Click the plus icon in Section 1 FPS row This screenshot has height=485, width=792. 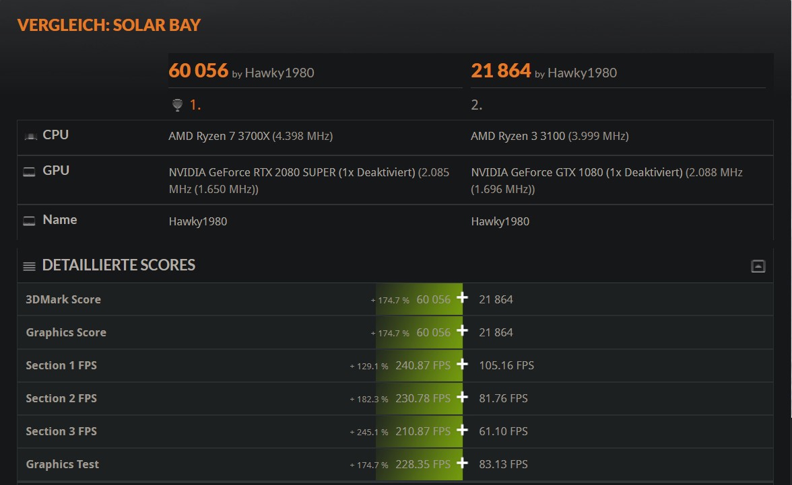[462, 364]
